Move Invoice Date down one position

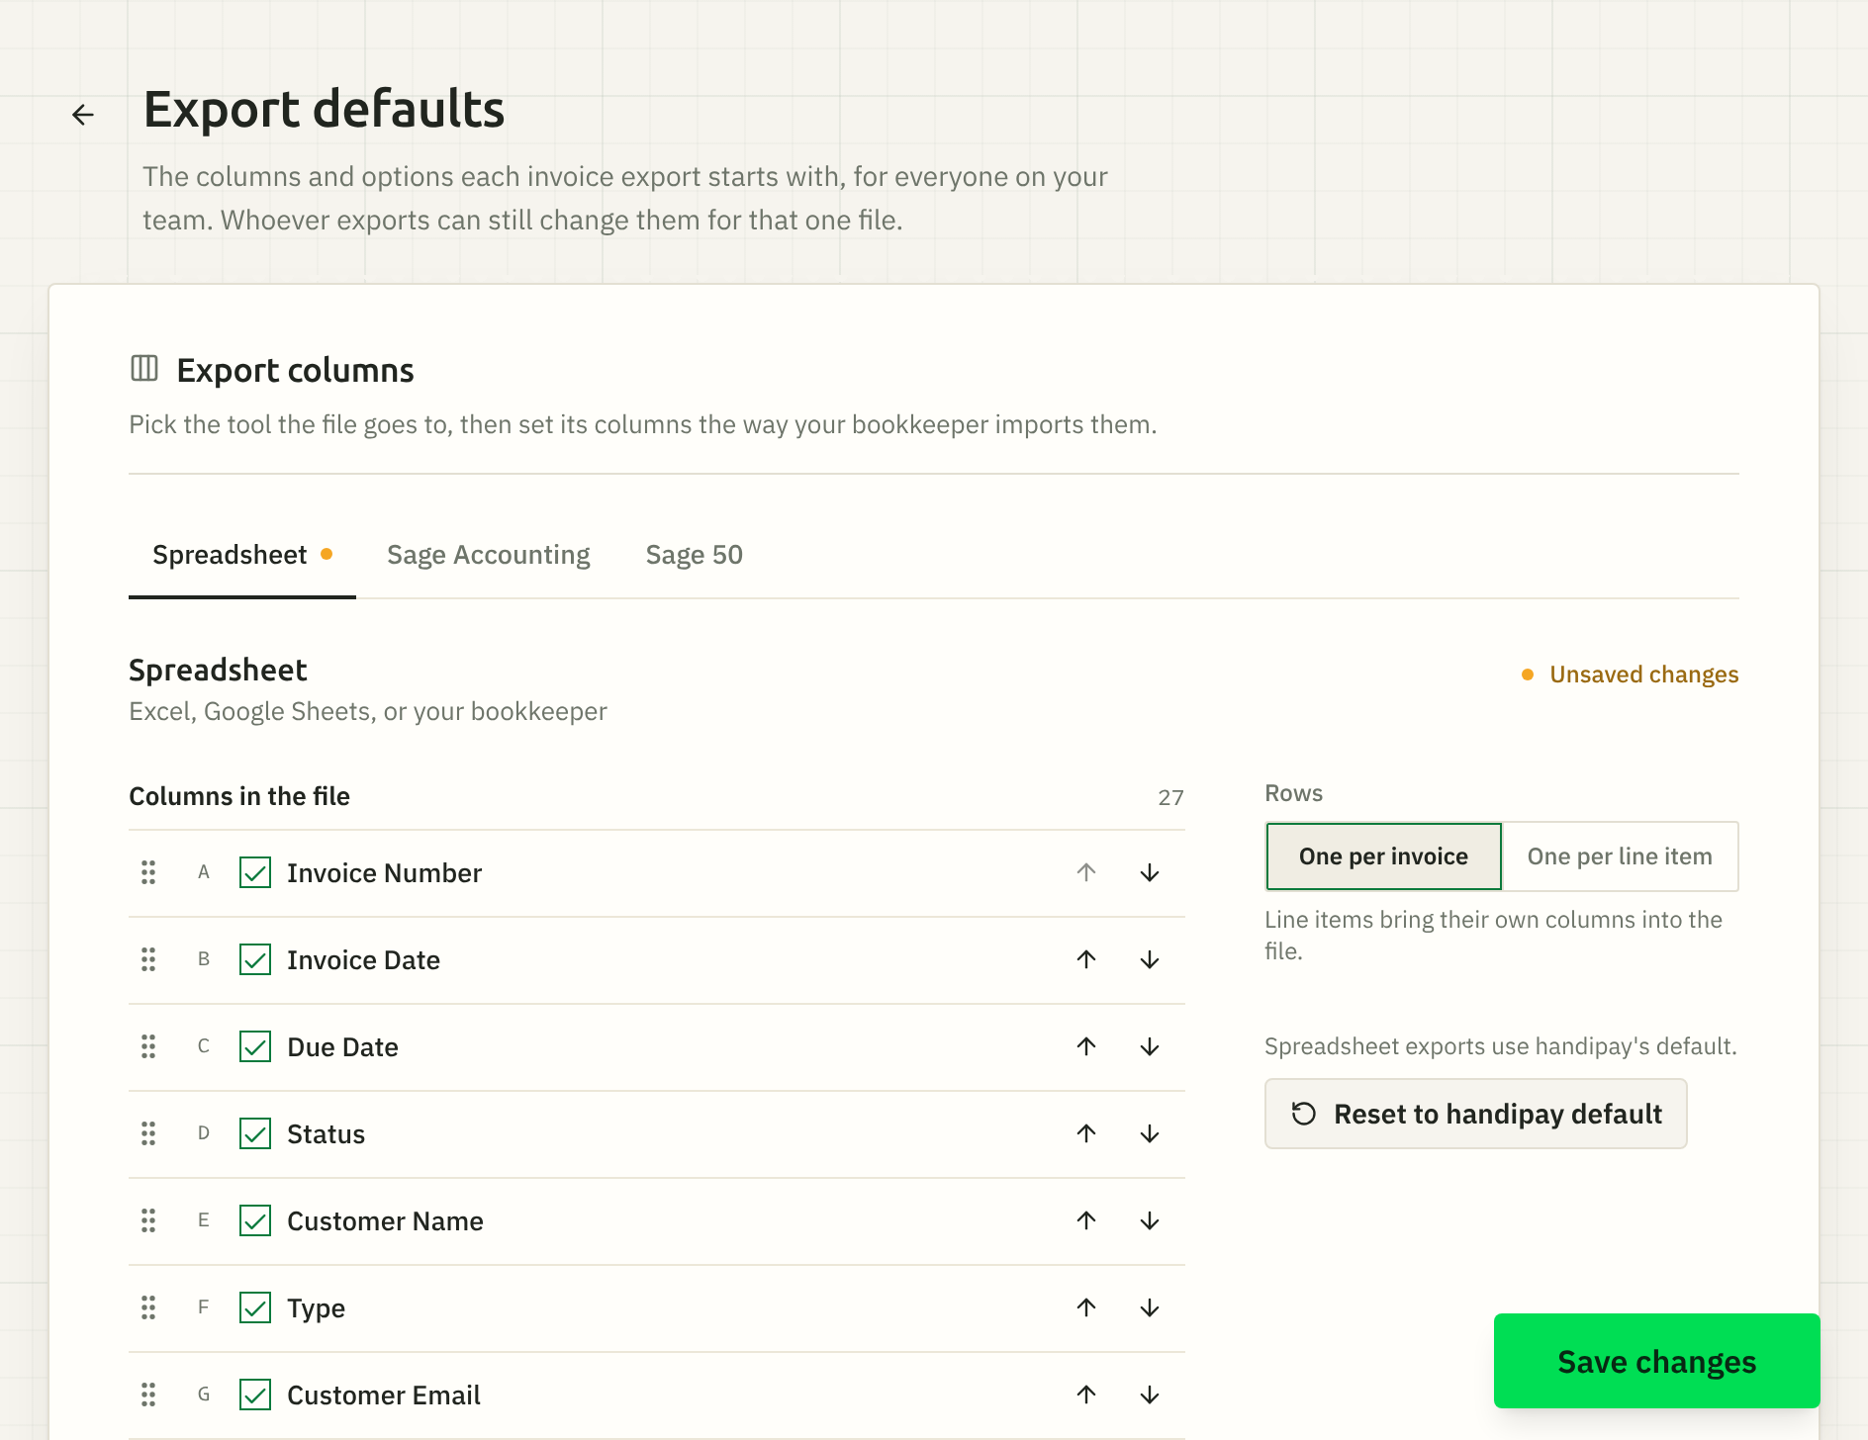tap(1150, 959)
